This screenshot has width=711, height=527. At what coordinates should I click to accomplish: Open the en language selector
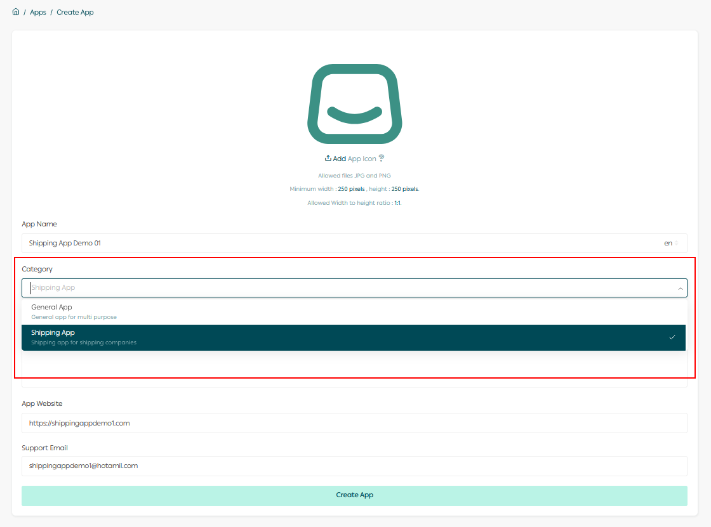(x=671, y=244)
